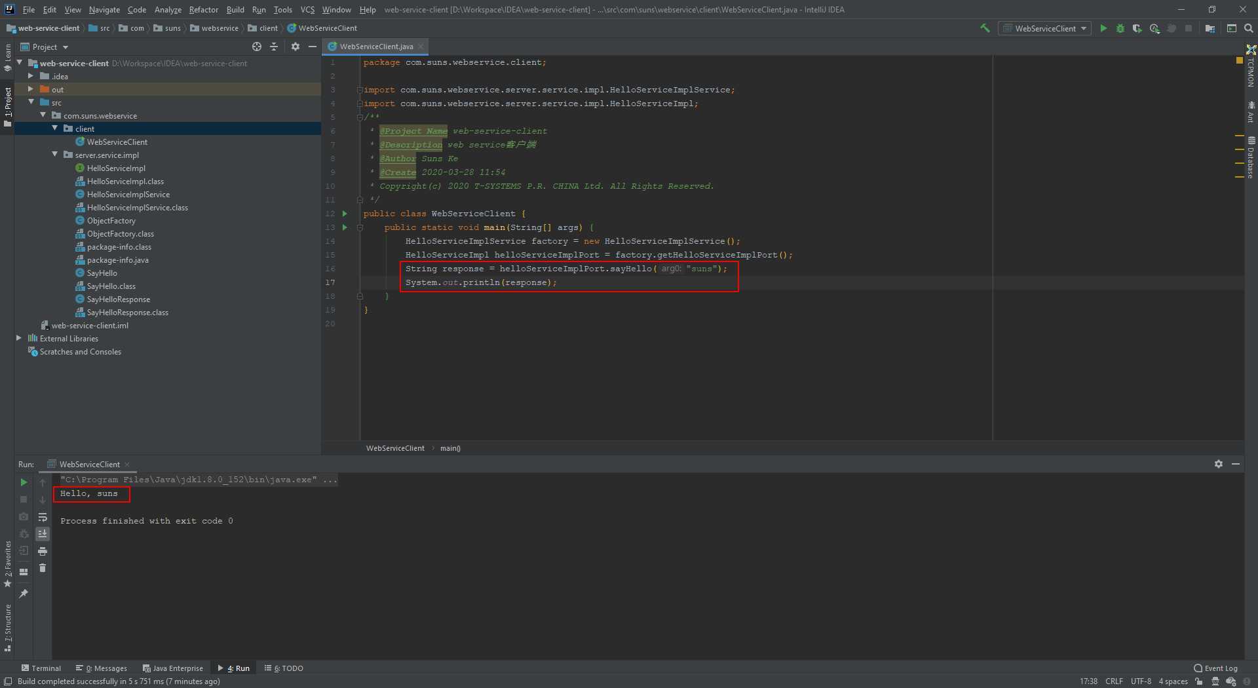Open the Favorites side tab
Screen dimensions: 1258x688
click(x=8, y=564)
